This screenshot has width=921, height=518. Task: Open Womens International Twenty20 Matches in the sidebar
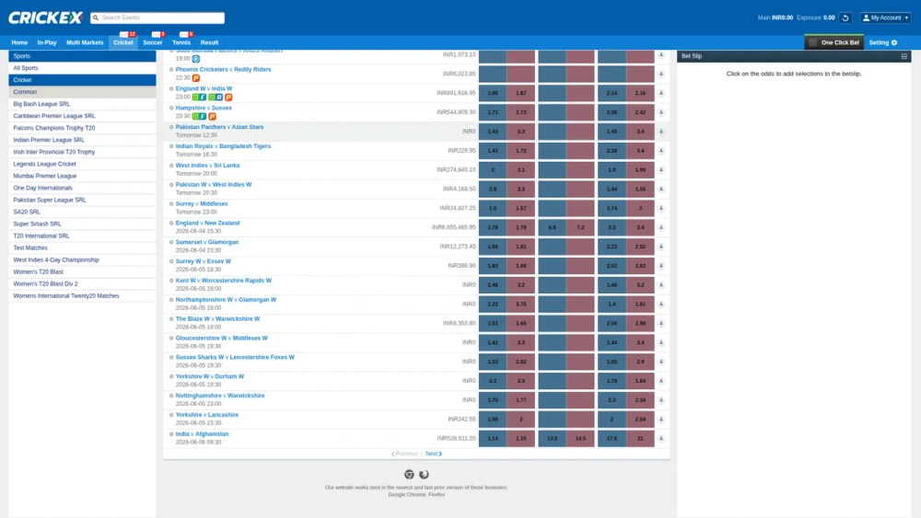pyautogui.click(x=82, y=296)
